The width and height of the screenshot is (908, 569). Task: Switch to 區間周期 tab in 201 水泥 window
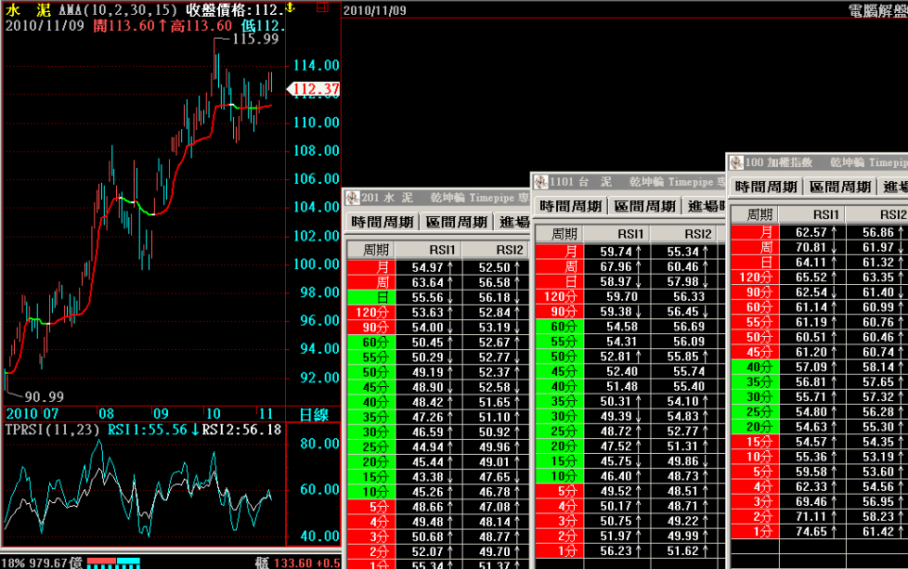tap(457, 222)
